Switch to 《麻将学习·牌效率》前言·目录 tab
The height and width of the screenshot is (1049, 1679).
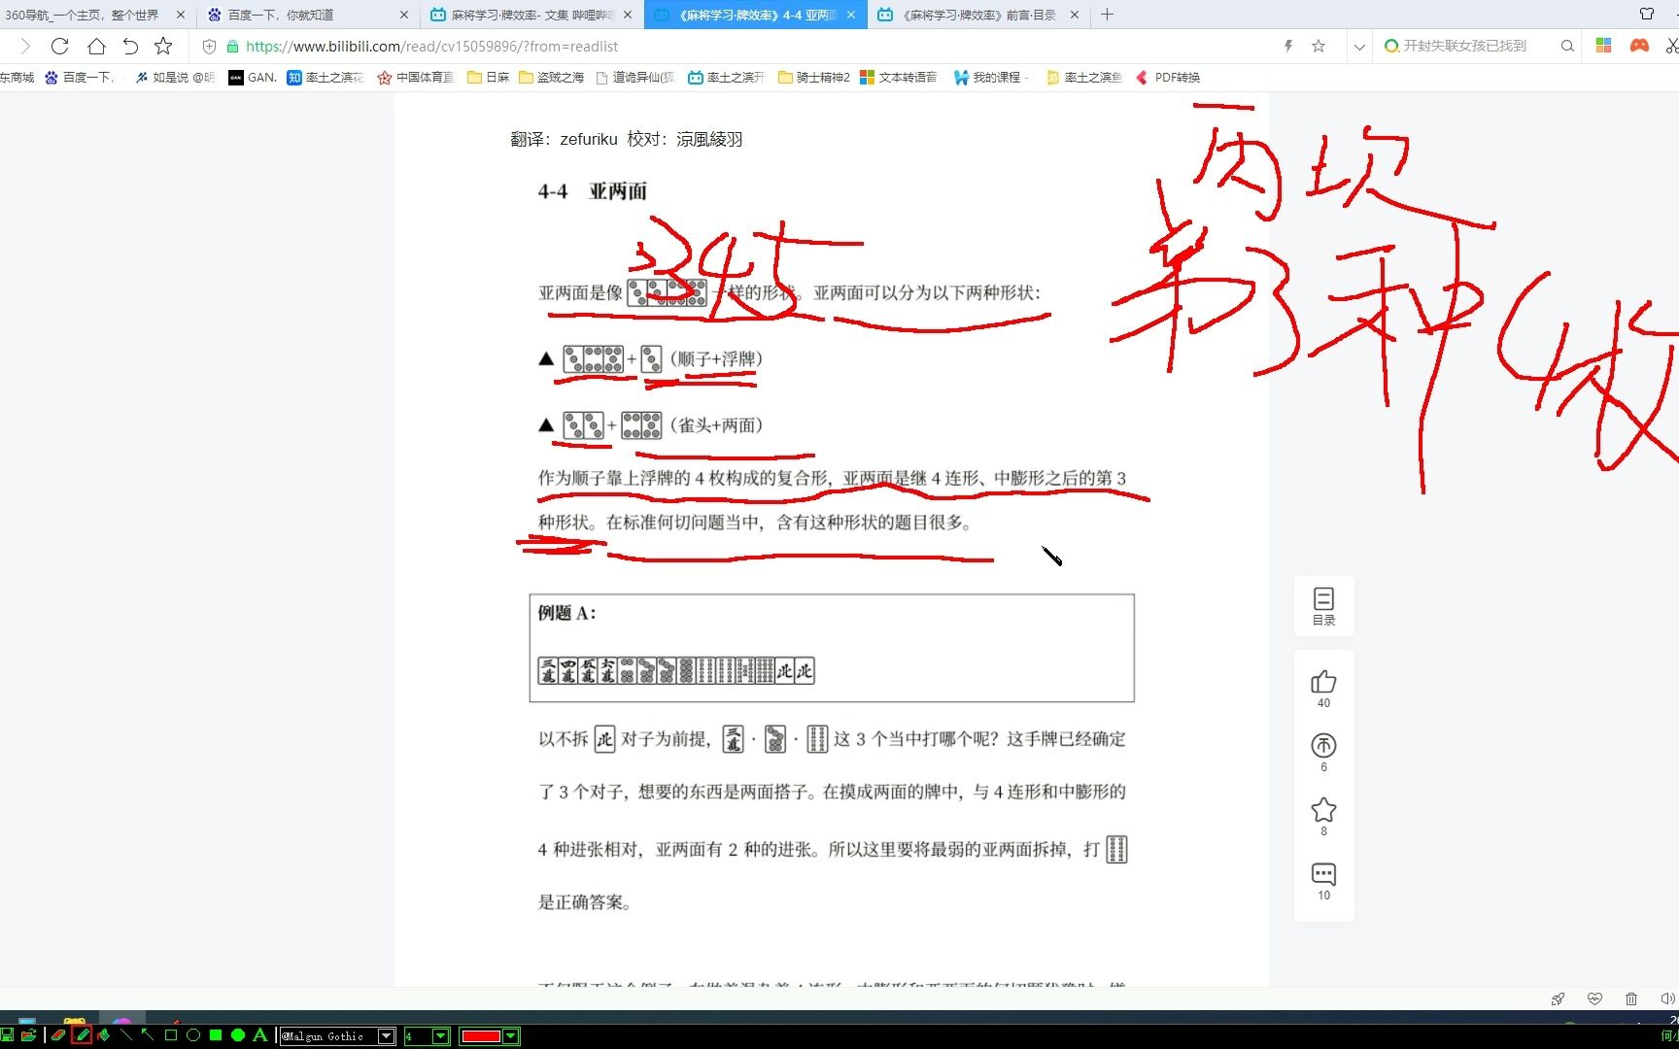pyautogui.click(x=978, y=15)
